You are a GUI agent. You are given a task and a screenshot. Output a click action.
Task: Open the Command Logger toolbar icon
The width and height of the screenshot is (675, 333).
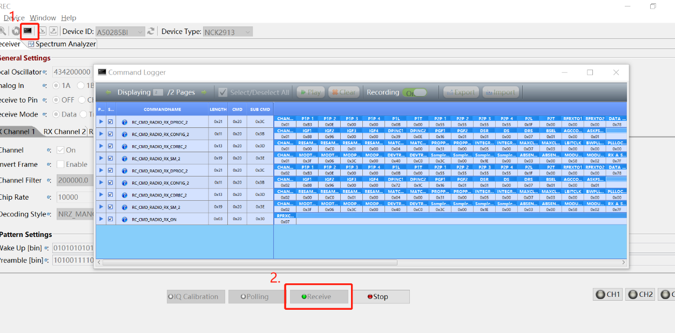pyautogui.click(x=28, y=31)
